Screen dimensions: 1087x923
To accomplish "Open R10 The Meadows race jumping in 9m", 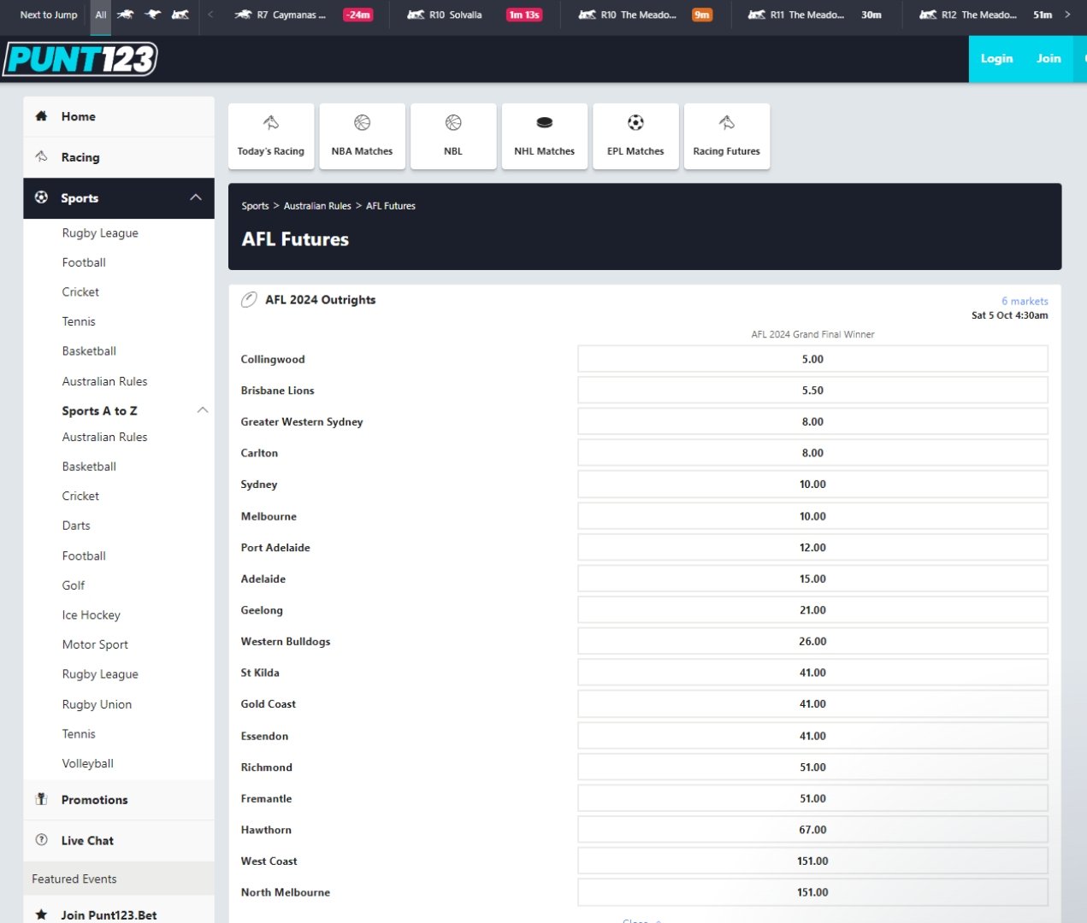I will pos(646,15).
